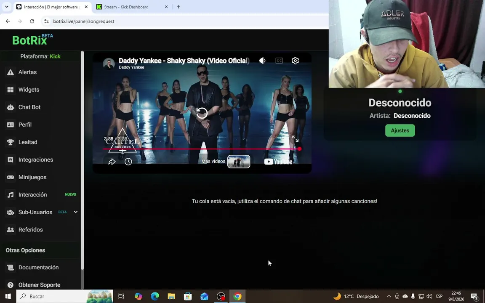
Task: Open site information icon in address bar
Action: point(46,21)
